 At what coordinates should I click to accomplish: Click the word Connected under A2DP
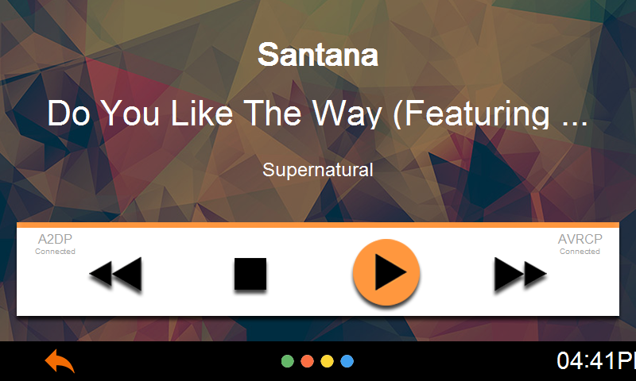point(55,252)
